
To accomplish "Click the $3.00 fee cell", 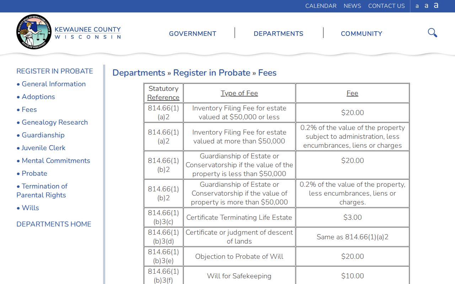I will pos(352,217).
